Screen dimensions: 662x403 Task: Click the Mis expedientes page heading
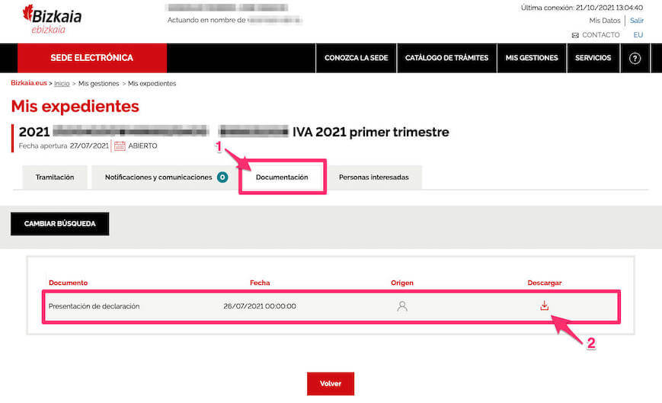tap(75, 107)
